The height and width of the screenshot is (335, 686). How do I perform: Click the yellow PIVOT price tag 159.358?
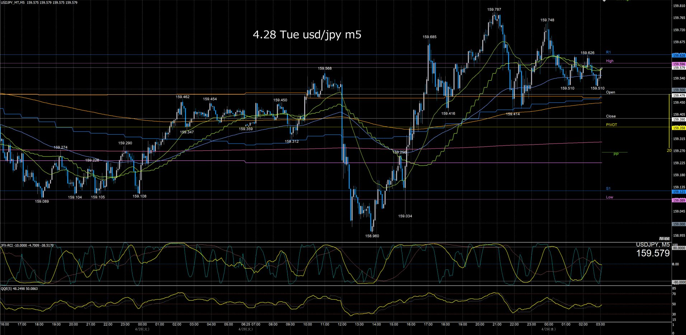tap(678, 128)
